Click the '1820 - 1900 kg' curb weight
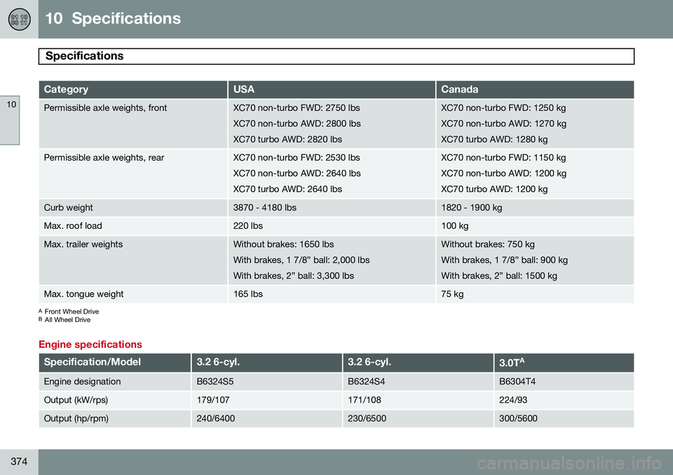The height and width of the screenshot is (475, 673). [x=472, y=208]
